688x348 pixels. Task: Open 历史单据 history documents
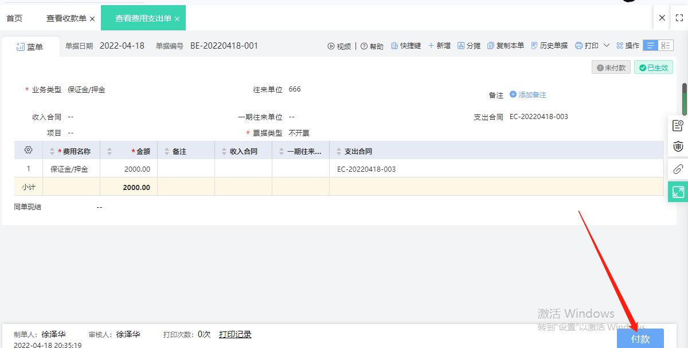tap(549, 46)
